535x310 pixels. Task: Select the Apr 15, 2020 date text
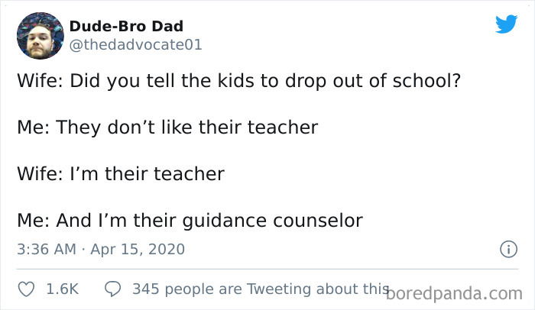[x=138, y=249]
